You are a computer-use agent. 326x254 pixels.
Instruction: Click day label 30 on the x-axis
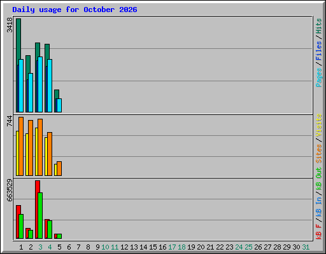[x=296, y=247]
